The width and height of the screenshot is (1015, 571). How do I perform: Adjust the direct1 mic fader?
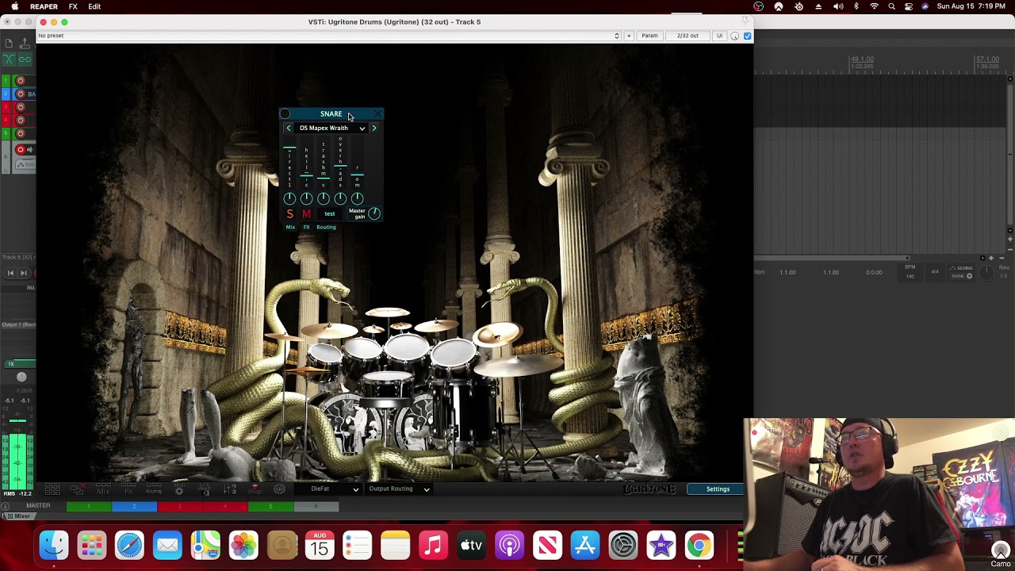289,148
